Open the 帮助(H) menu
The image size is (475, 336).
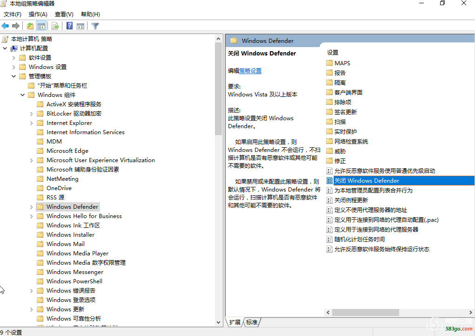(x=90, y=14)
